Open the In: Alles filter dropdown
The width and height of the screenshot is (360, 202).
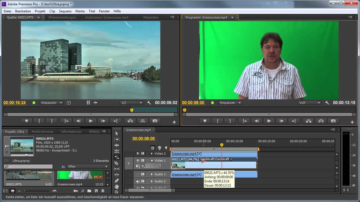click(87, 166)
